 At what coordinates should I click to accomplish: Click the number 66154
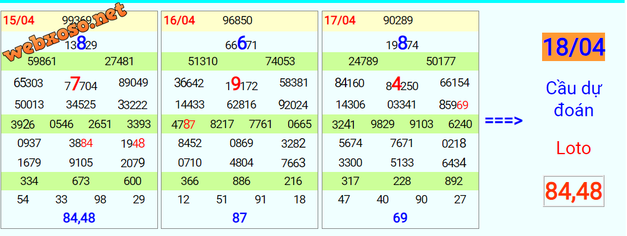click(455, 83)
